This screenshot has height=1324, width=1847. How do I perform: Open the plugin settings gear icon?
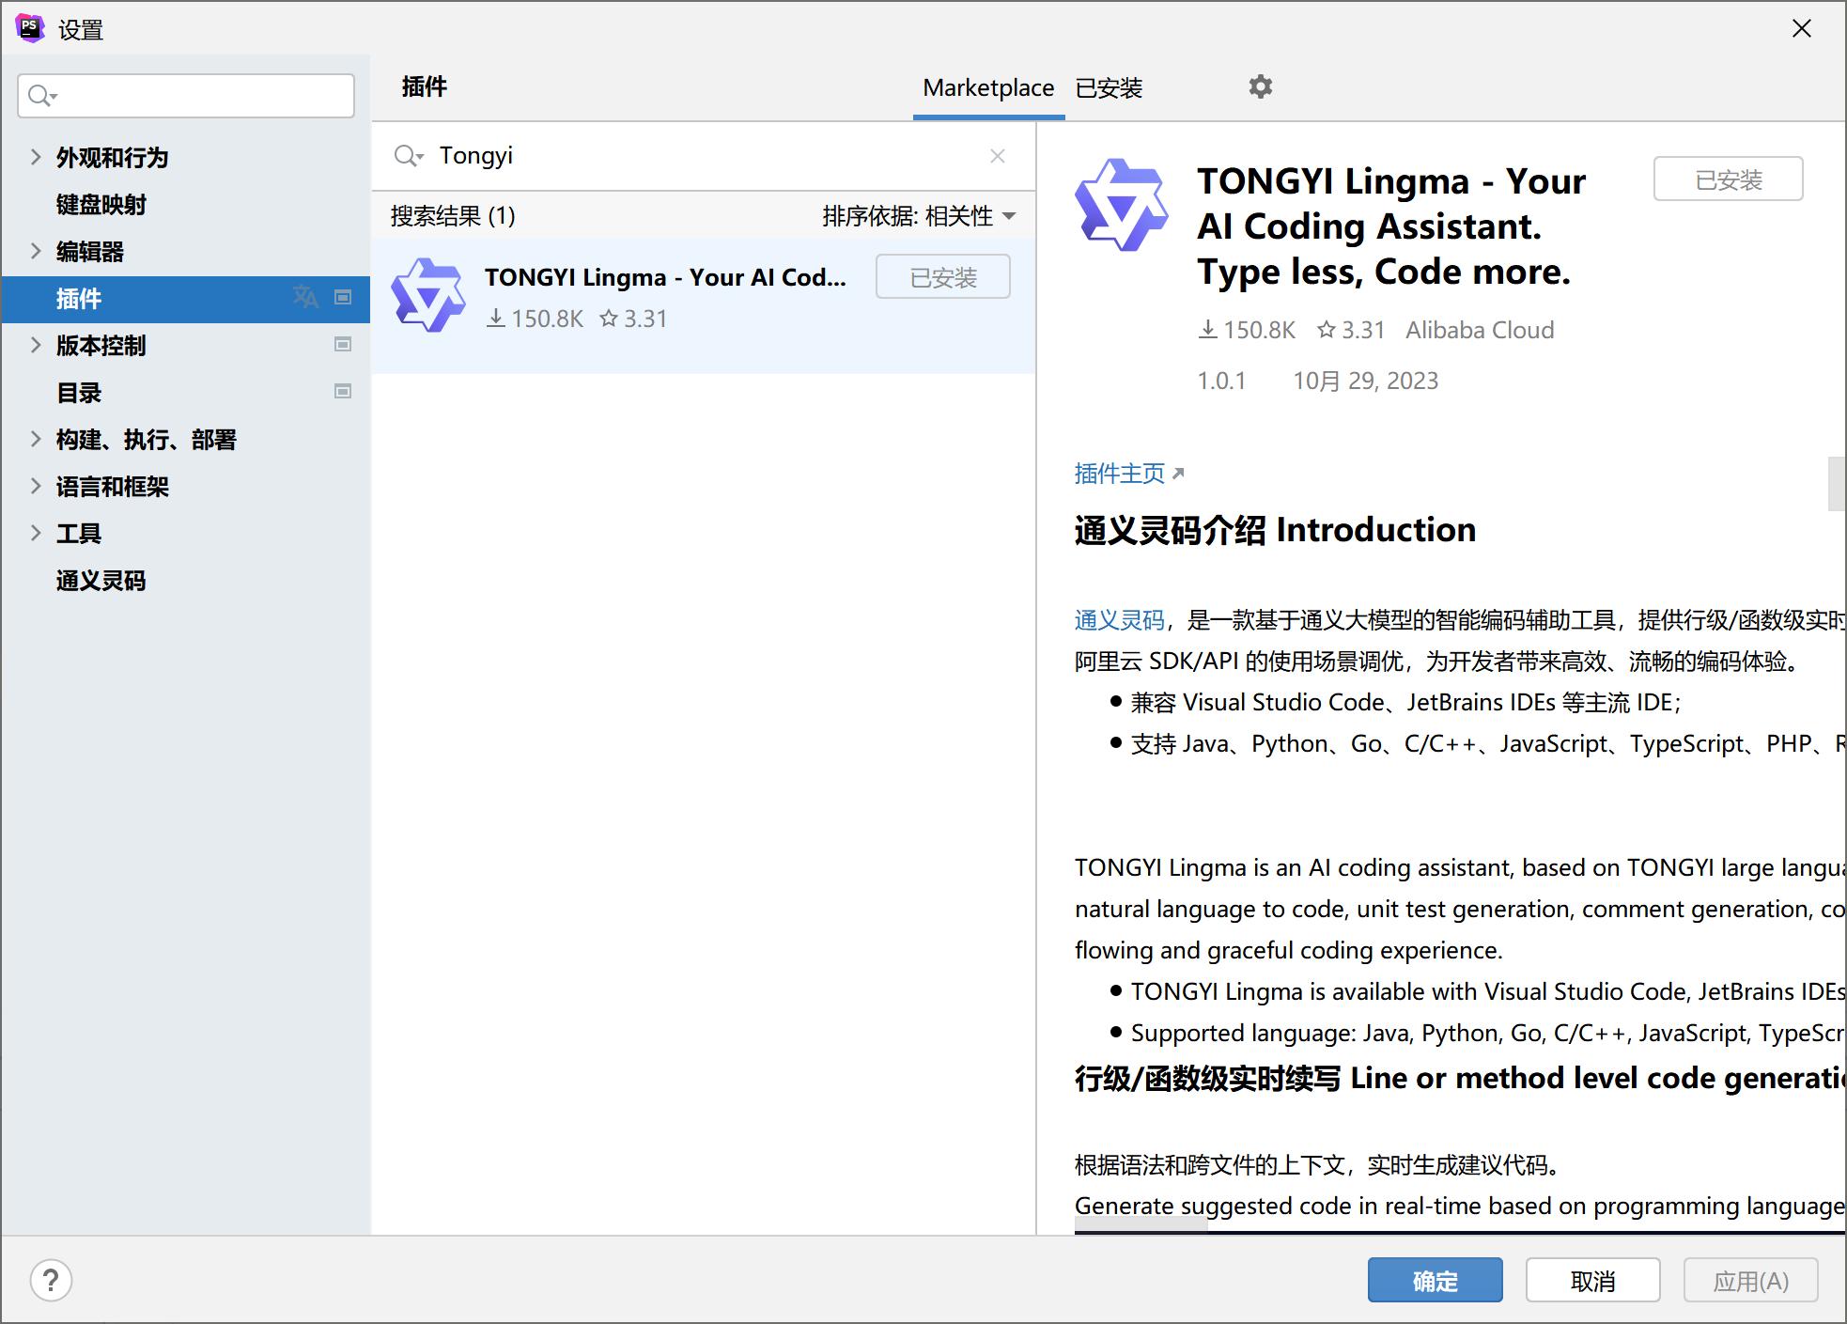coord(1260,86)
